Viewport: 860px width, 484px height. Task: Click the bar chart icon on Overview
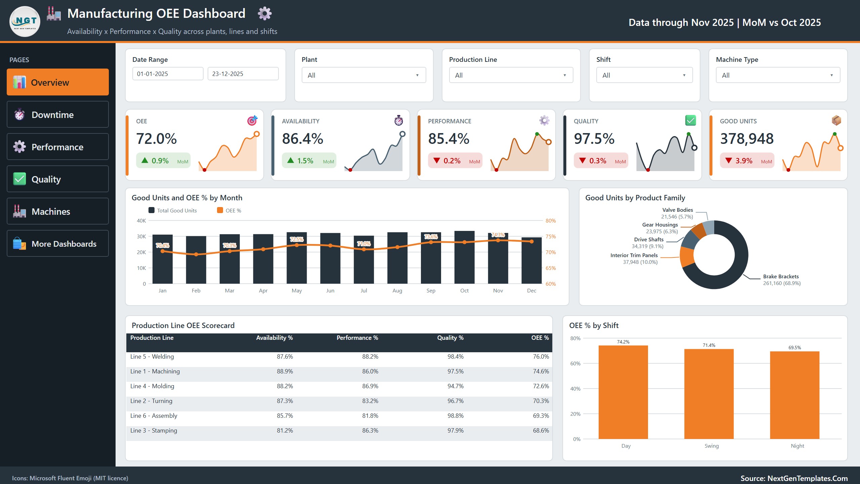click(19, 82)
